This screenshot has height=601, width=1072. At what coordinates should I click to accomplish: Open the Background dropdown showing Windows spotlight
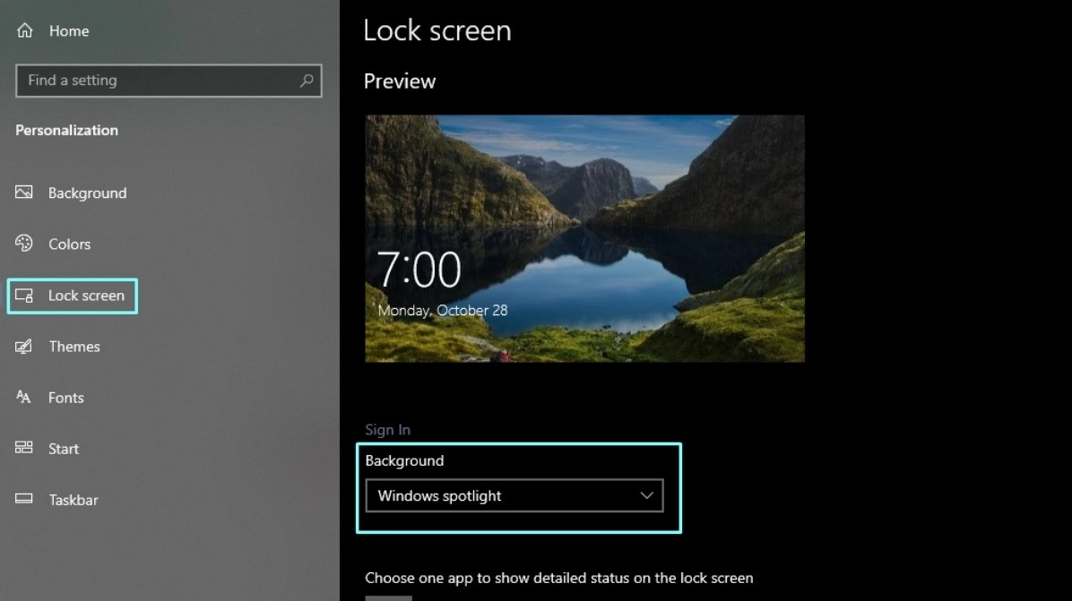[514, 495]
